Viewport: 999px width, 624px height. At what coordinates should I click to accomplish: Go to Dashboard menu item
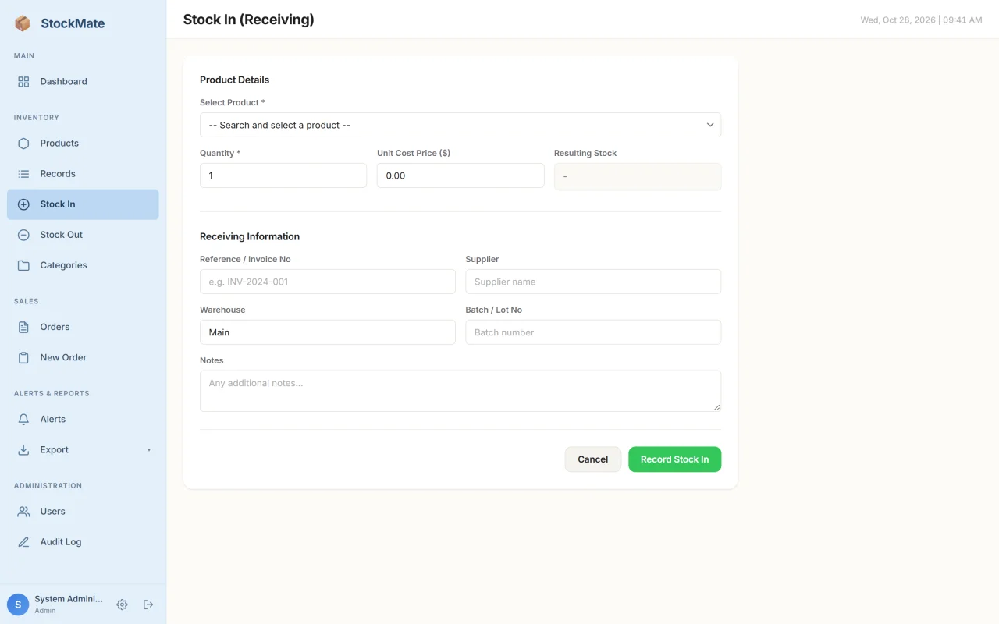pyautogui.click(x=83, y=82)
